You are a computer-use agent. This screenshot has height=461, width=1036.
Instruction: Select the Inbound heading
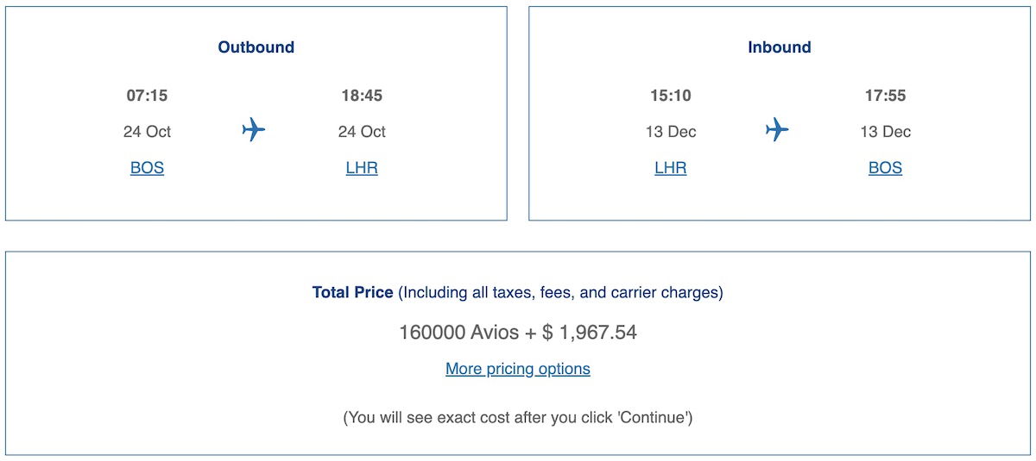pyautogui.click(x=780, y=47)
